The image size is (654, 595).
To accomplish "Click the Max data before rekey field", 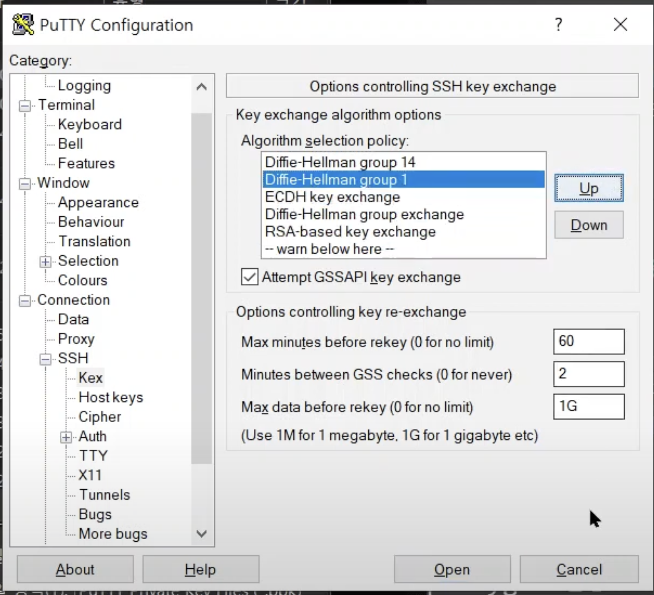I will [x=589, y=406].
